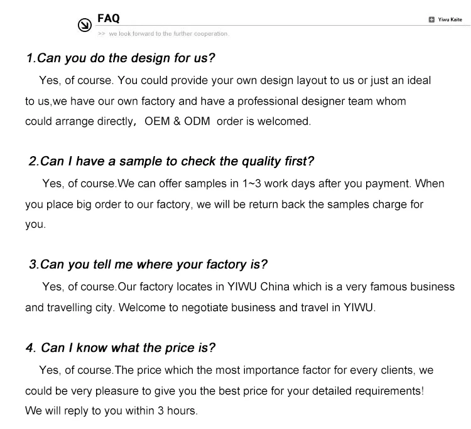The width and height of the screenshot is (471, 429).
Task: Click question 3 about factory location
Action: click(148, 264)
